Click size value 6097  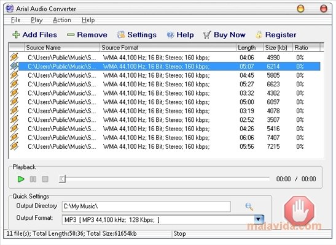tap(273, 102)
